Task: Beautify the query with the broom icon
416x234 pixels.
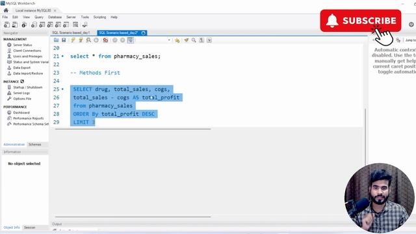Action: pos(187,40)
